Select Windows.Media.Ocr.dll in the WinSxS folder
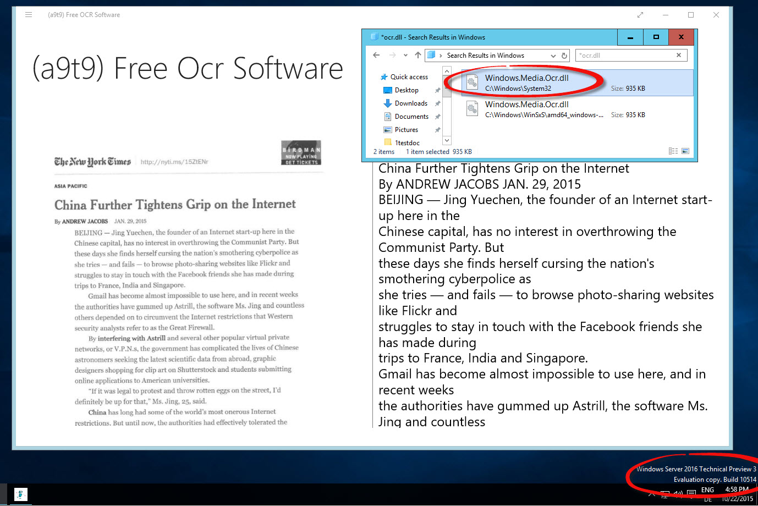Screen dimensions: 758x506 577,109
